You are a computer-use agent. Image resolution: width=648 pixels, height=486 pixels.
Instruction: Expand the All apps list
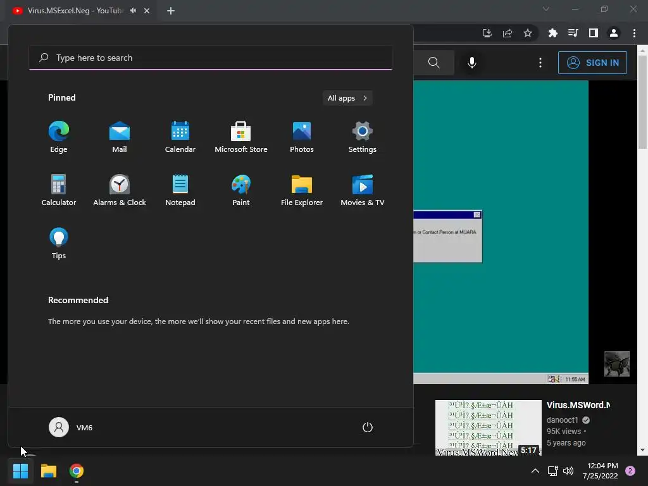347,98
